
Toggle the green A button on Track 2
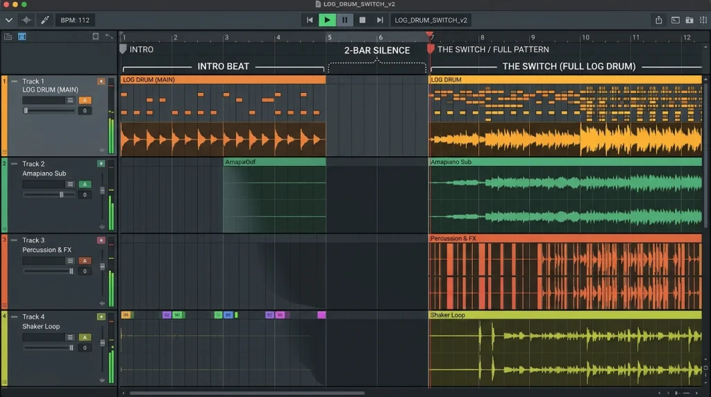85,184
